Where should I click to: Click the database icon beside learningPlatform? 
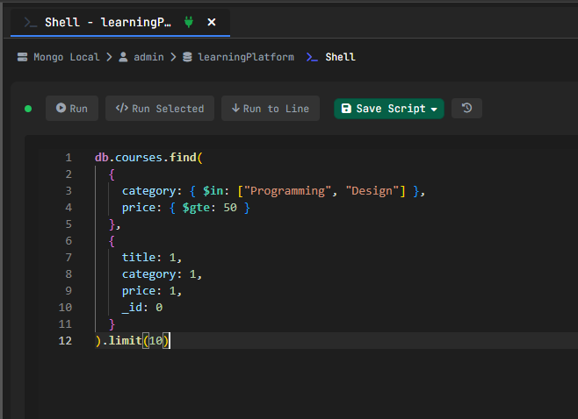(188, 57)
